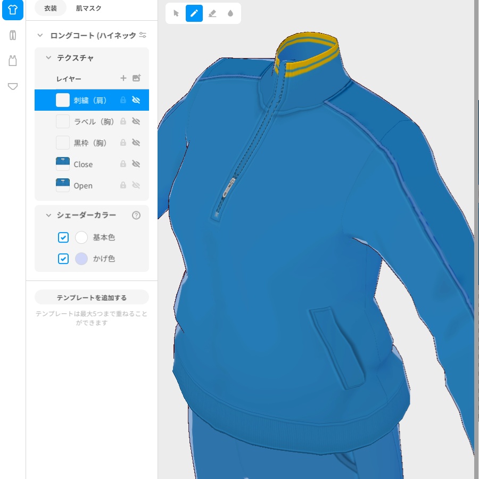Select the pointer selection tool

pyautogui.click(x=175, y=13)
